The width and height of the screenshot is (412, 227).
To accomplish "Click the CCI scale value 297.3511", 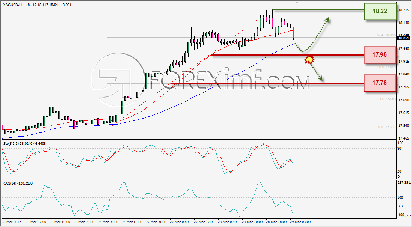I will pos(404,182).
